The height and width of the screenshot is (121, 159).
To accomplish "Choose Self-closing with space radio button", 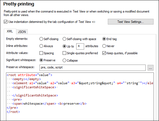I will click(x=65, y=39).
